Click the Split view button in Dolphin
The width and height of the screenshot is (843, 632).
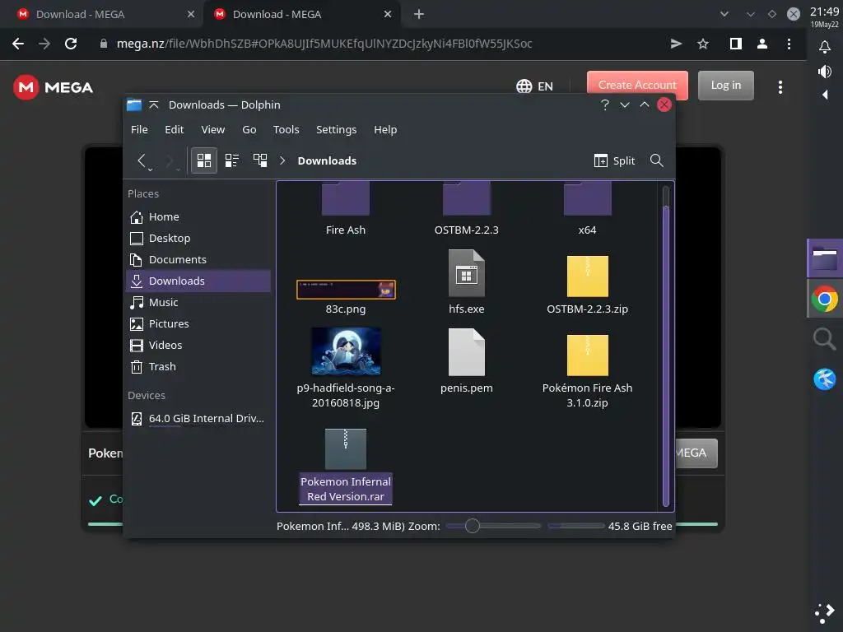coord(614,160)
